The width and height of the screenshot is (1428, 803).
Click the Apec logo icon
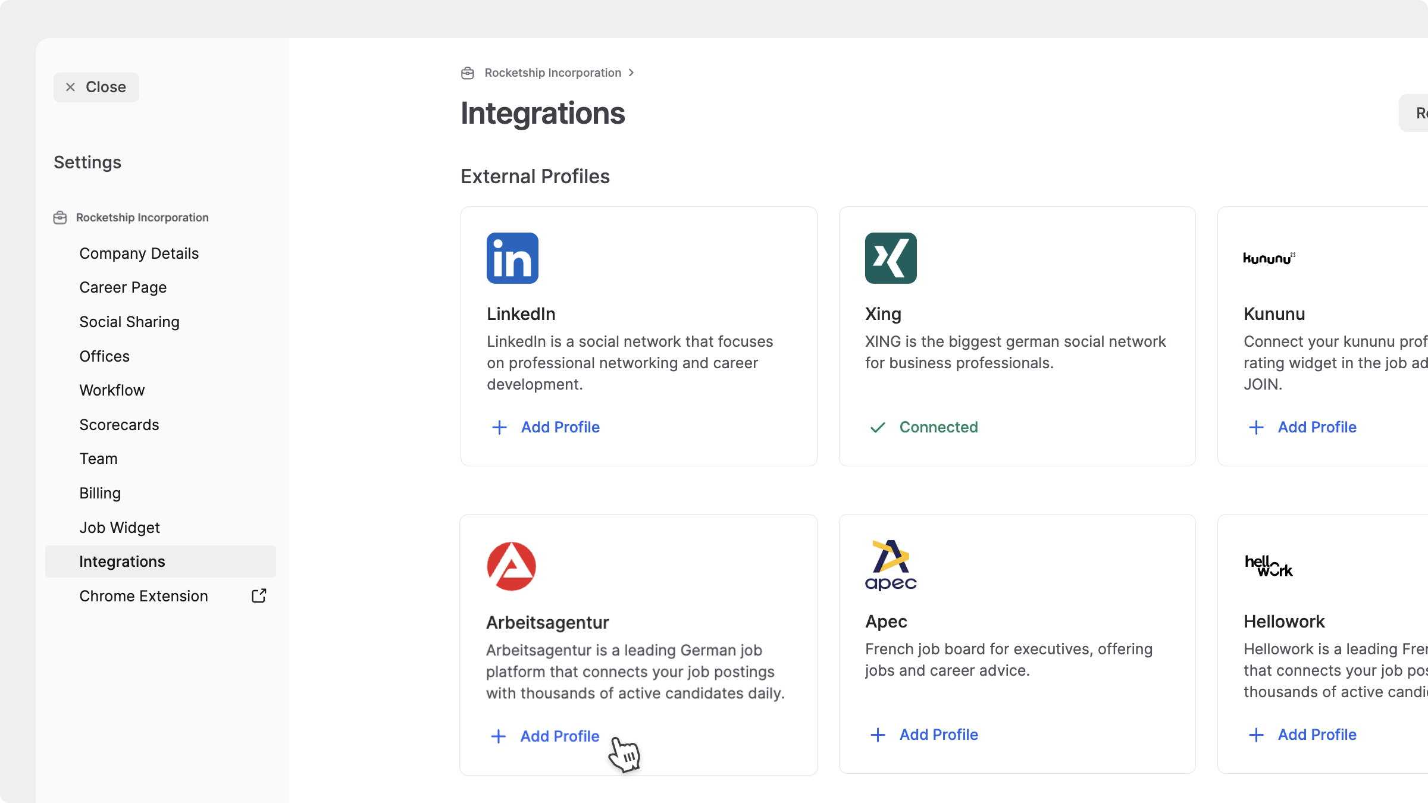click(891, 565)
